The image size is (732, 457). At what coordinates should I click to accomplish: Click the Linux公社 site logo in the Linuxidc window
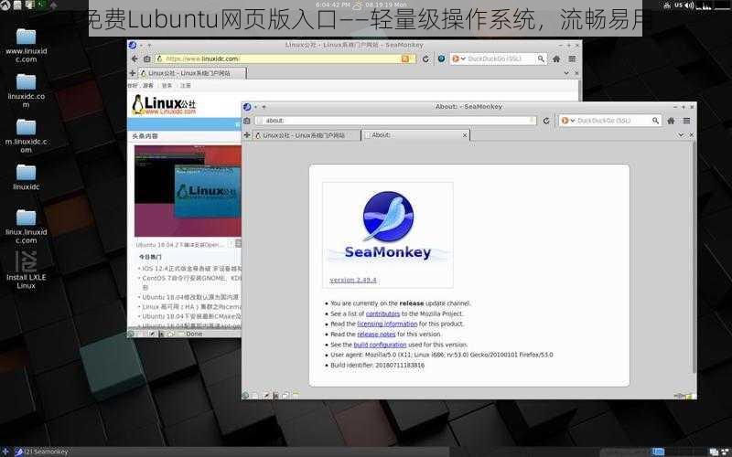(x=164, y=105)
